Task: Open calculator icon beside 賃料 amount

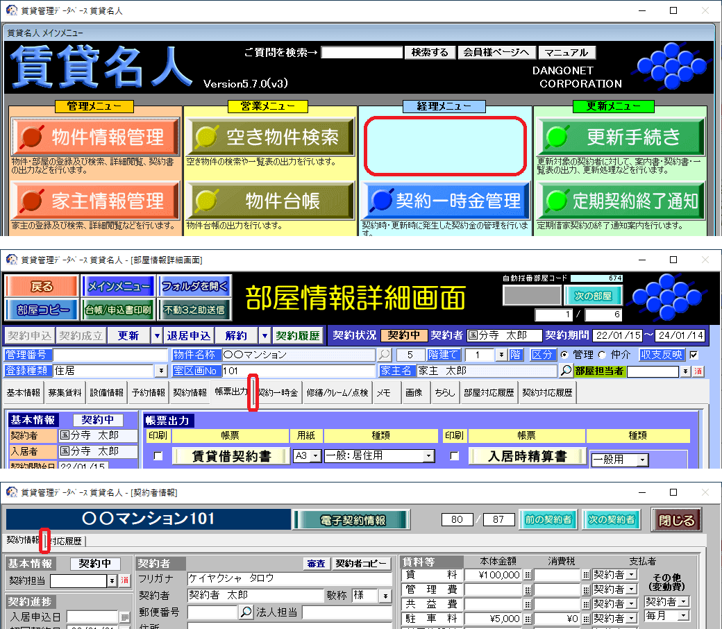Action: point(528,575)
